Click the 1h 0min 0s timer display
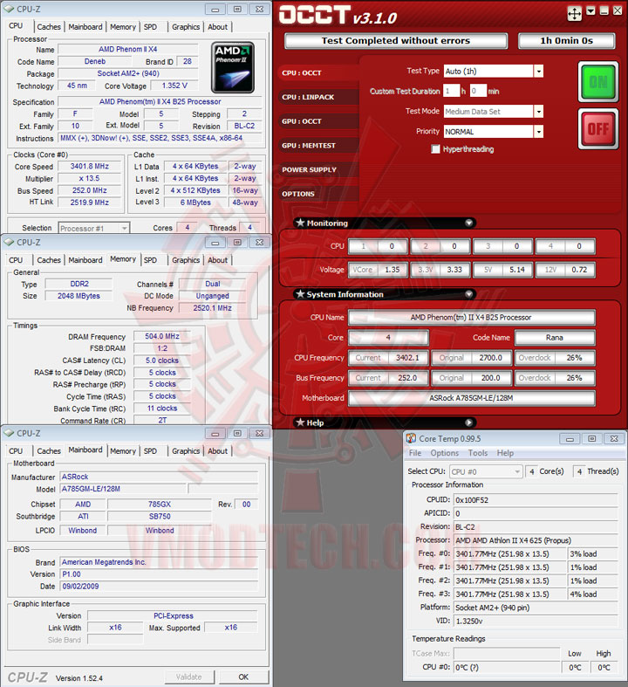The width and height of the screenshot is (628, 687). point(566,41)
